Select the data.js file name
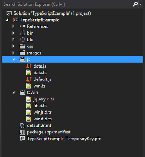 pyautogui.click(x=40, y=66)
